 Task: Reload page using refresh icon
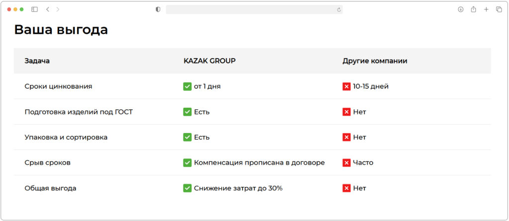339,10
